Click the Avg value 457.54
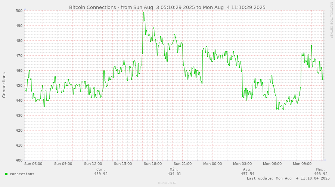The height and width of the screenshot is (187, 335). coord(247,174)
